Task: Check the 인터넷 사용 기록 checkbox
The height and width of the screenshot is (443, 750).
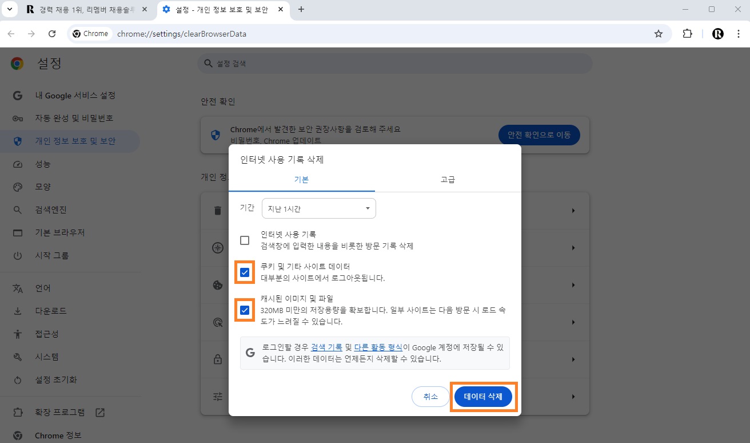Action: click(245, 240)
